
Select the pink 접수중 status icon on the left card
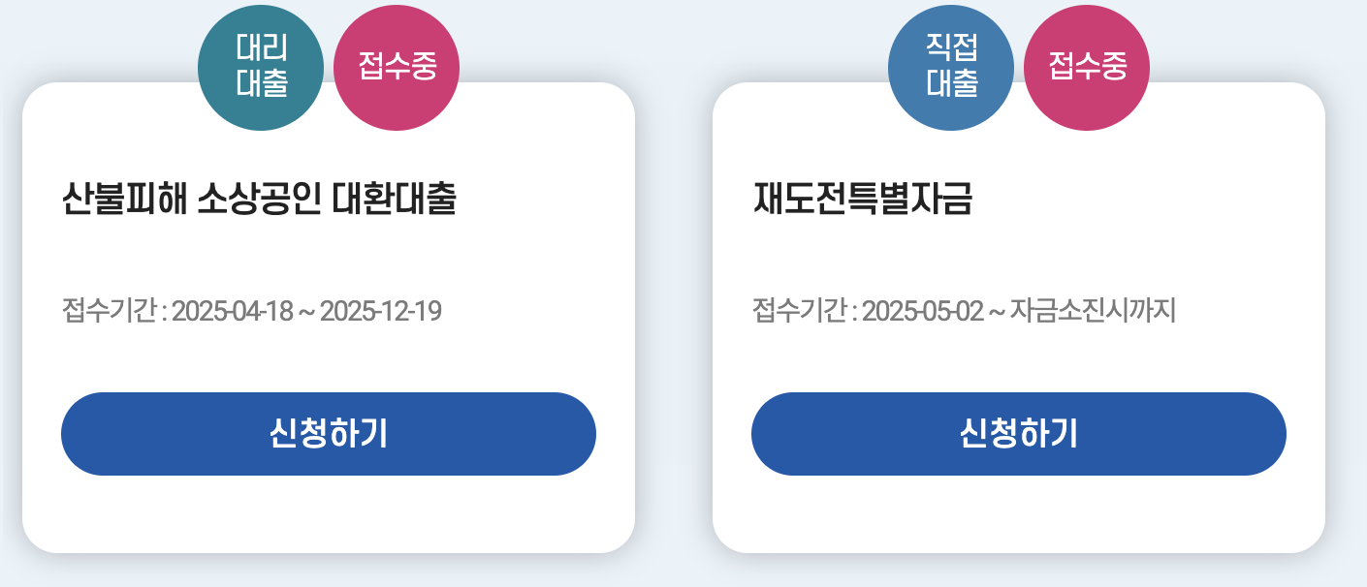[x=396, y=66]
